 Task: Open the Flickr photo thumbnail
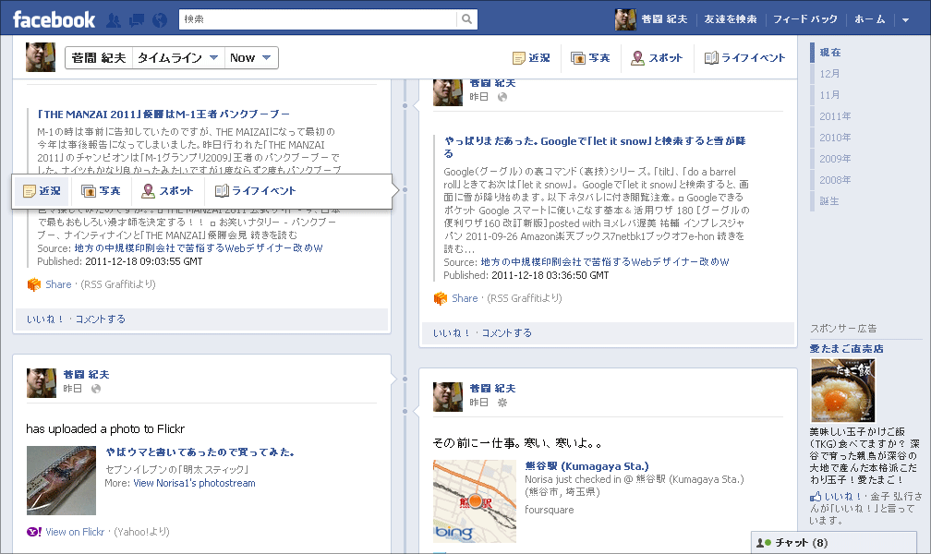point(61,480)
